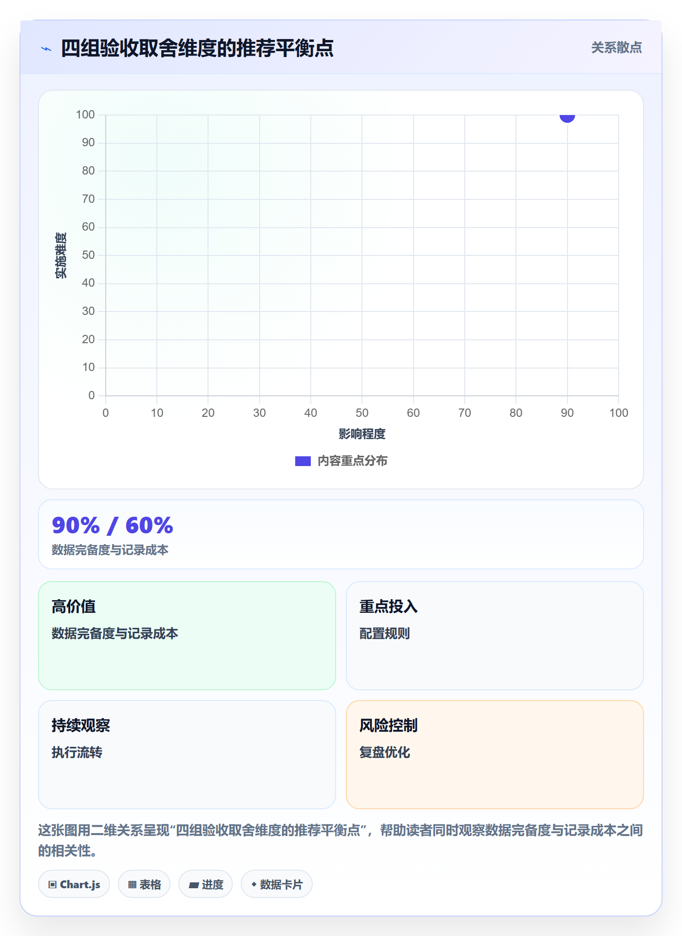Click the purple legend color box
Viewport: 682px width, 936px height.
click(303, 461)
